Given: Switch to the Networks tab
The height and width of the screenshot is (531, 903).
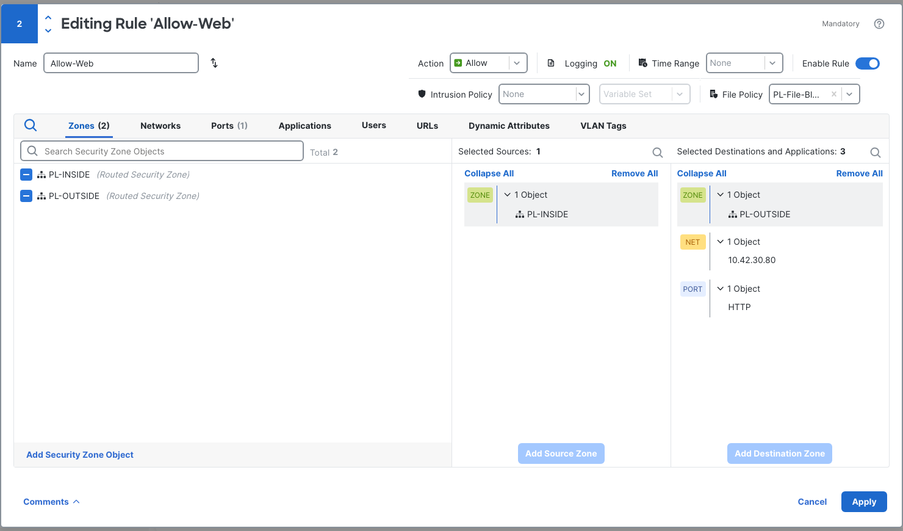Looking at the screenshot, I should click(160, 126).
